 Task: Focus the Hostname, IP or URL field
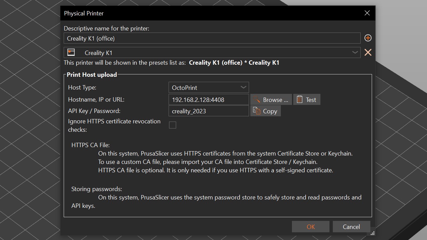point(208,100)
